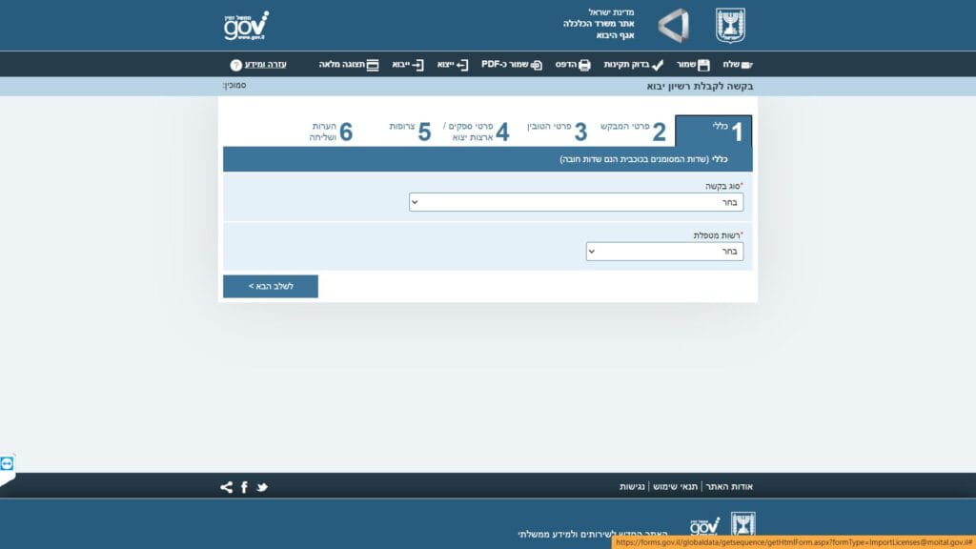Screen dimensions: 976x549
Task: Share the page via Facebook icon
Action: [x=244, y=487]
